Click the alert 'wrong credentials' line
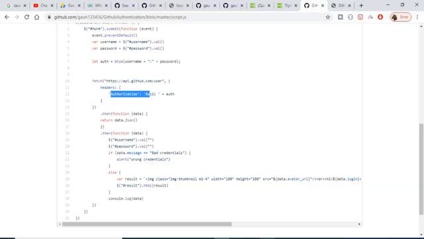This screenshot has height=239, width=424. [143, 159]
